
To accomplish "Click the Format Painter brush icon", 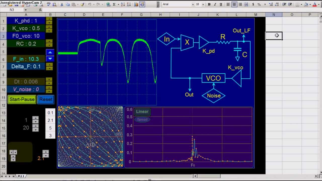I will 82,4.
